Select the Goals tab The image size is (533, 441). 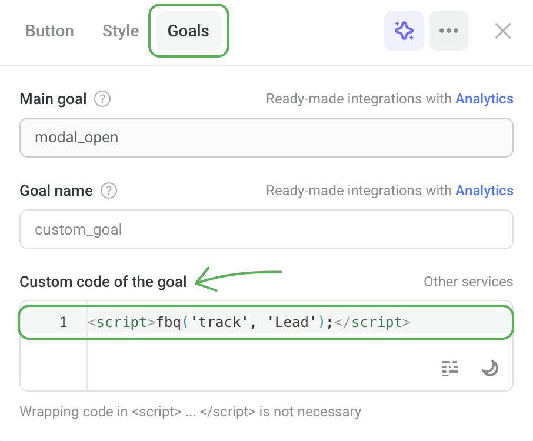pos(188,31)
